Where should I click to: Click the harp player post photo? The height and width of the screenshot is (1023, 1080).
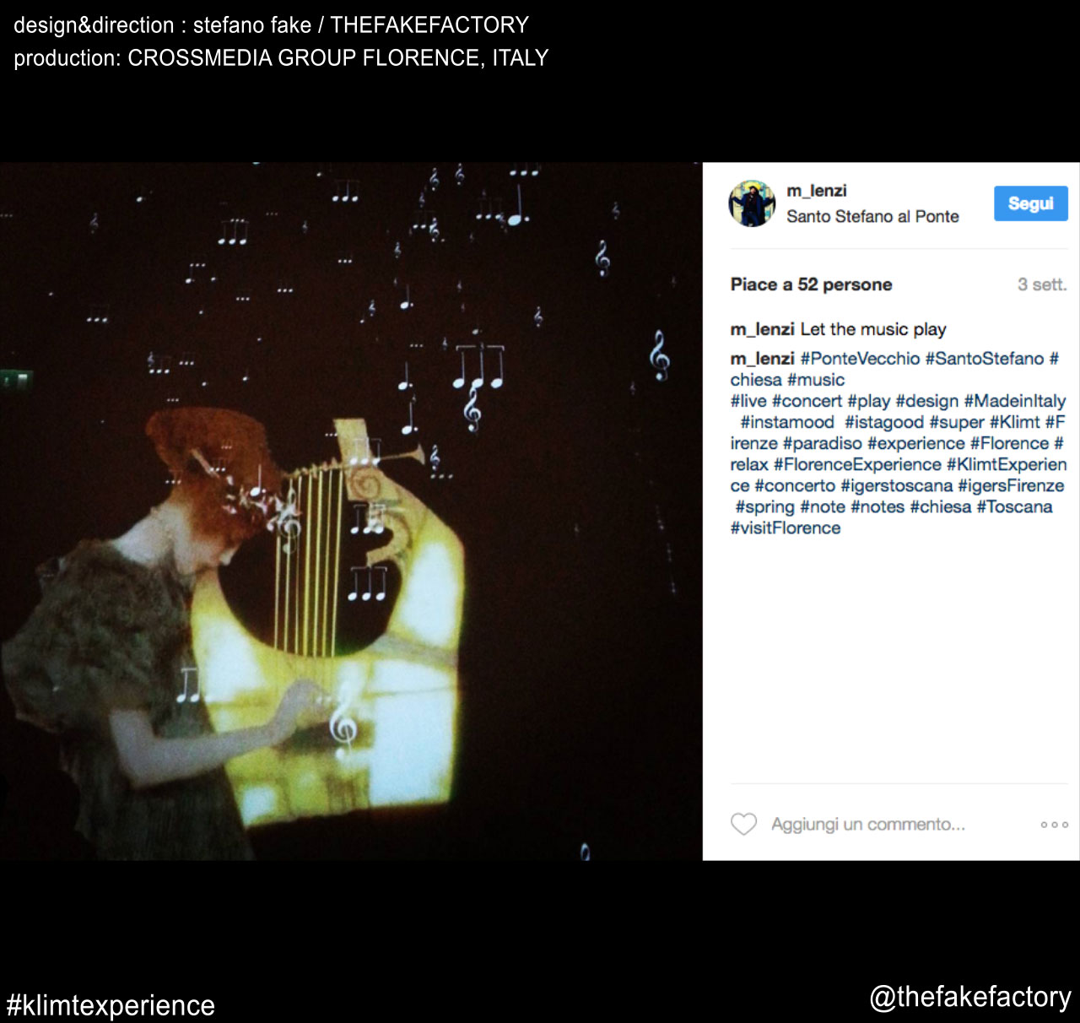click(351, 511)
